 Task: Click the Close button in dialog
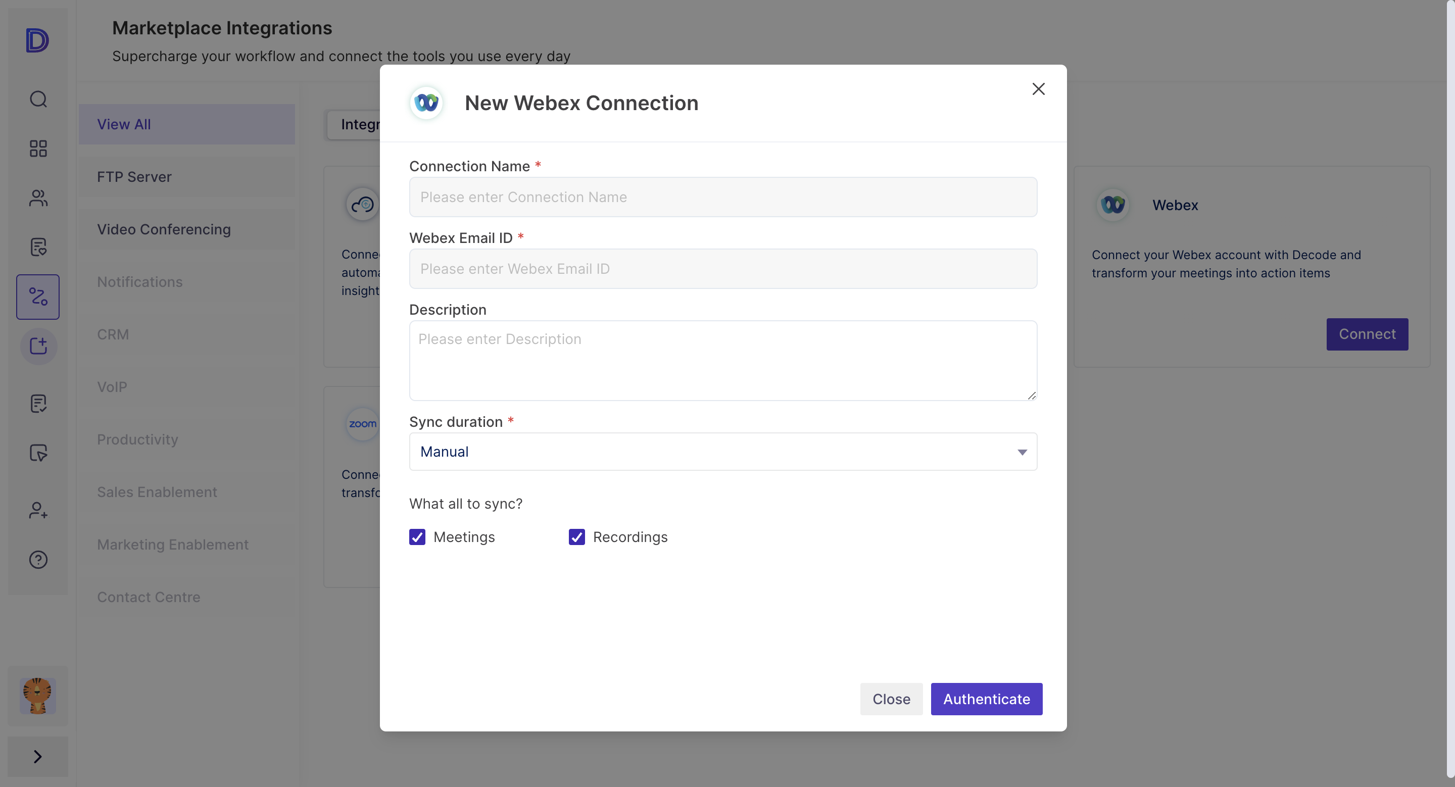pyautogui.click(x=891, y=699)
